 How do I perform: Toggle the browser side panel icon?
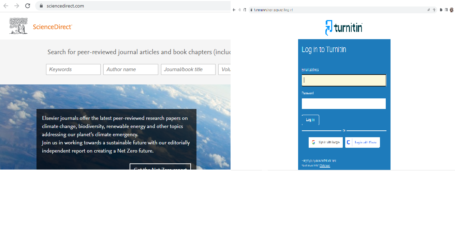pyautogui.click(x=446, y=10)
